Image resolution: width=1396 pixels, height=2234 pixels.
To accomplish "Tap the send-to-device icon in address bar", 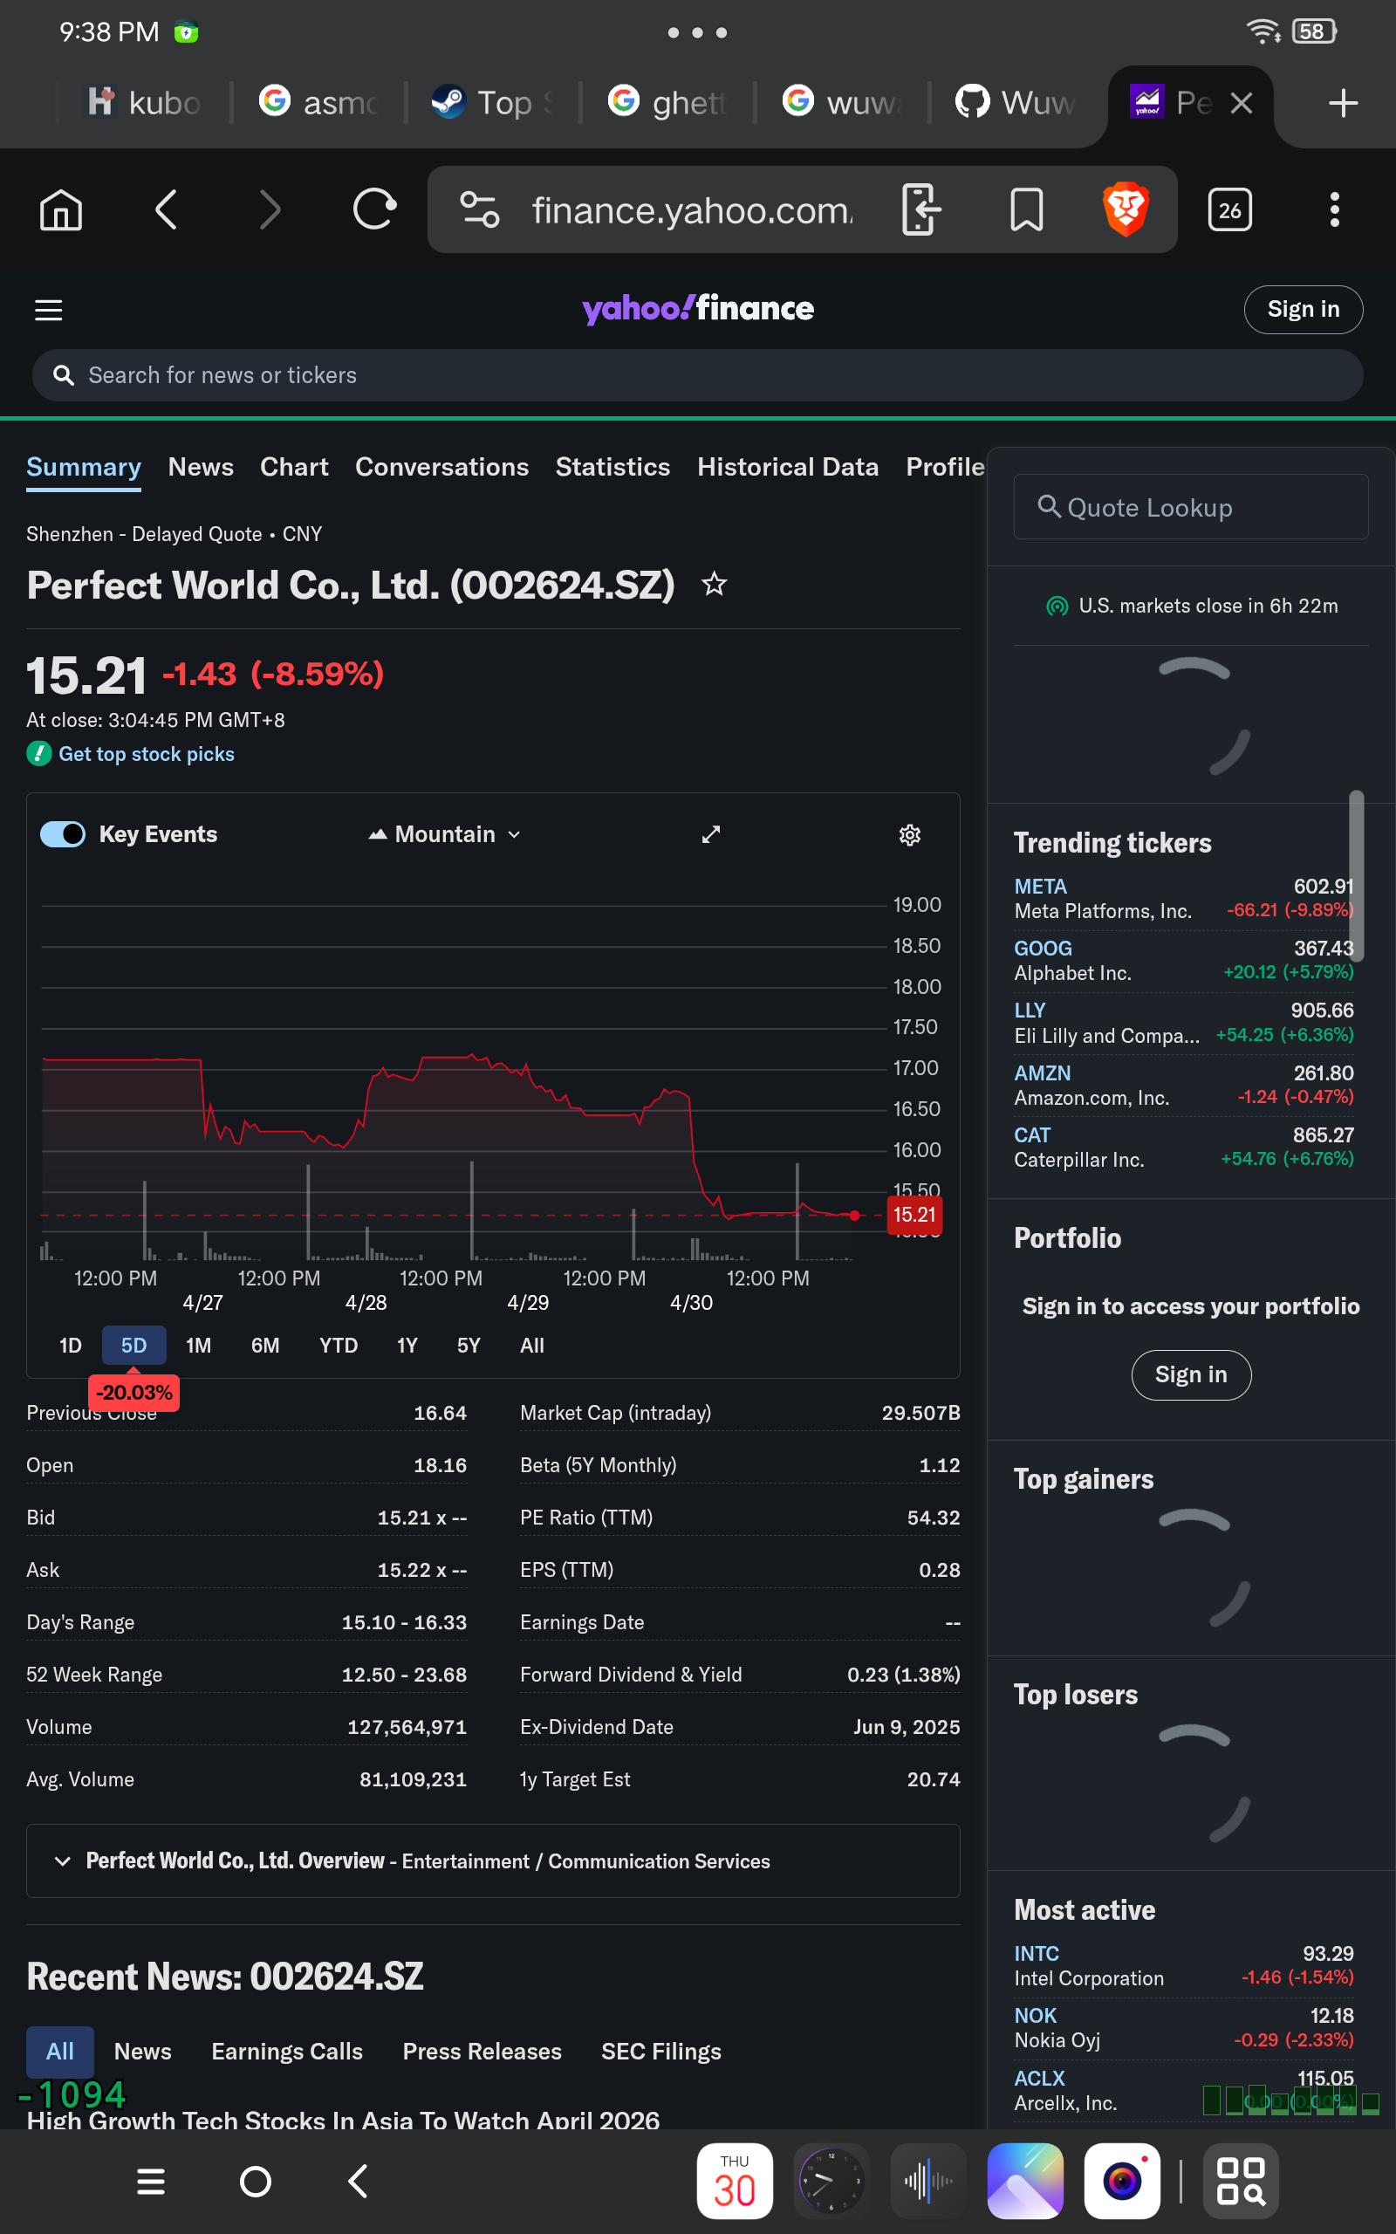I will click(920, 209).
